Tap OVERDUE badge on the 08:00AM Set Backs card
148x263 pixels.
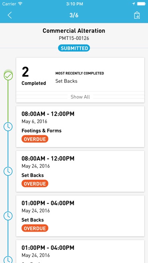click(35, 184)
